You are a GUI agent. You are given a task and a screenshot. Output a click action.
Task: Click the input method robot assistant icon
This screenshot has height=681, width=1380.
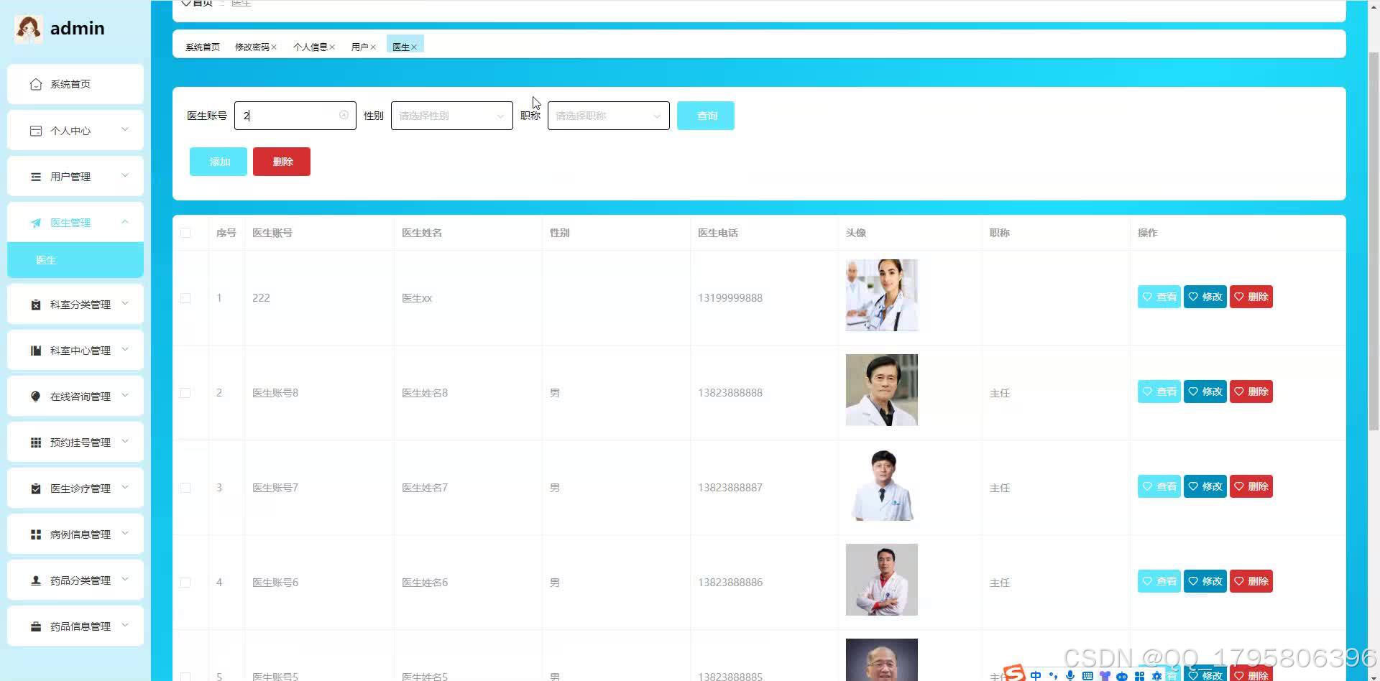click(x=1122, y=676)
